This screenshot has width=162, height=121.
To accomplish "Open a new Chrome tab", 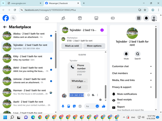I will pyautogui.click(x=84, y=3).
